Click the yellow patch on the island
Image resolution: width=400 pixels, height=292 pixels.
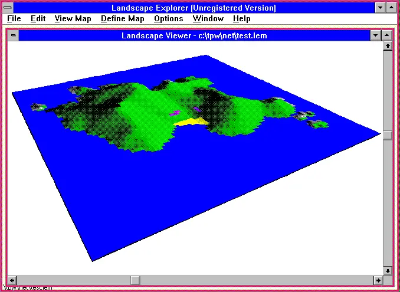(192, 122)
